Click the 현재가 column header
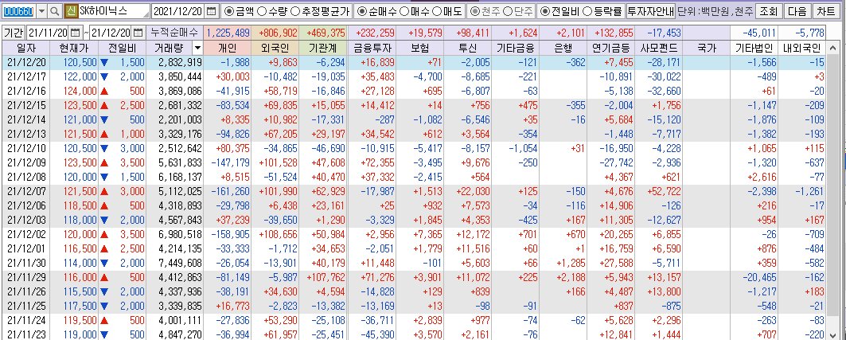The image size is (846, 340). pyautogui.click(x=75, y=48)
